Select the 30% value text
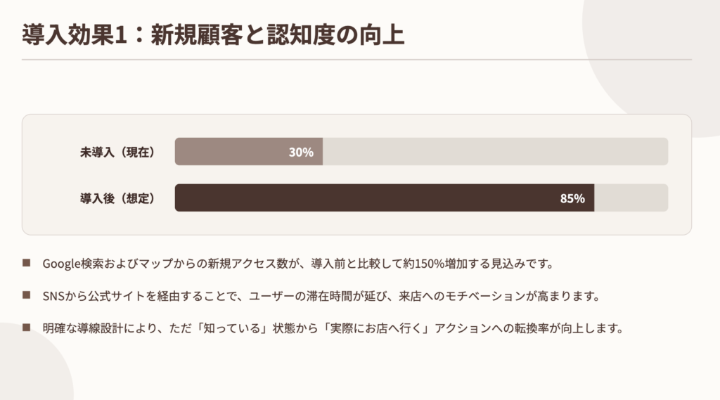 click(301, 152)
